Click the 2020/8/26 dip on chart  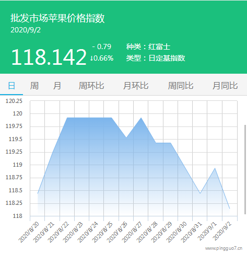pyautogui.click(x=126, y=137)
